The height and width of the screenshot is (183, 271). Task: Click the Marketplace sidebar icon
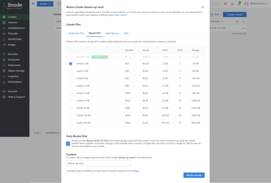[x=4, y=82]
